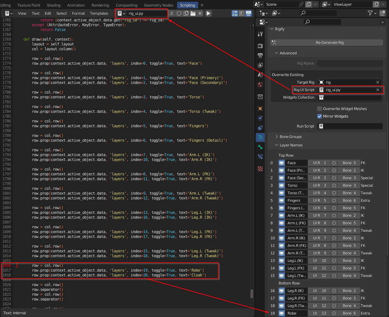Open the Texture properties tab
This screenshot has width=389, height=317.
260,169
